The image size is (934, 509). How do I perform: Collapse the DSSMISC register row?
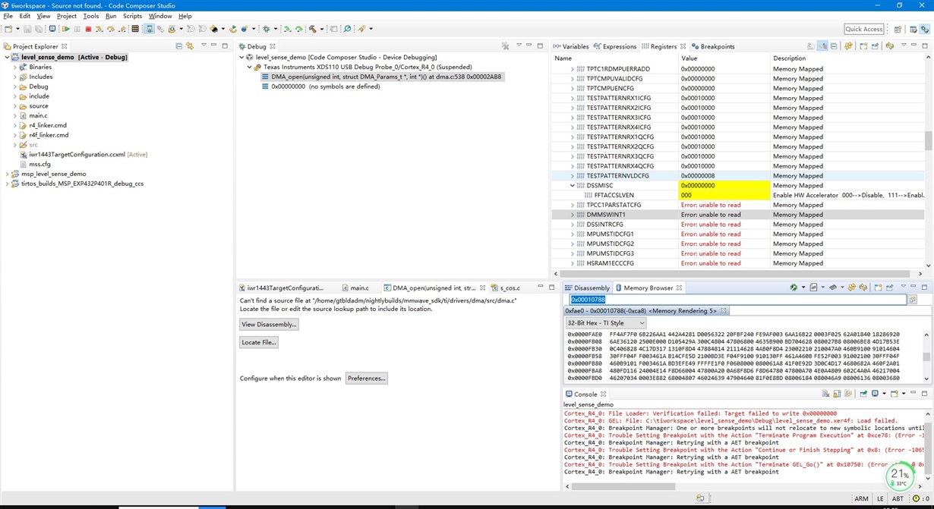pyautogui.click(x=573, y=186)
